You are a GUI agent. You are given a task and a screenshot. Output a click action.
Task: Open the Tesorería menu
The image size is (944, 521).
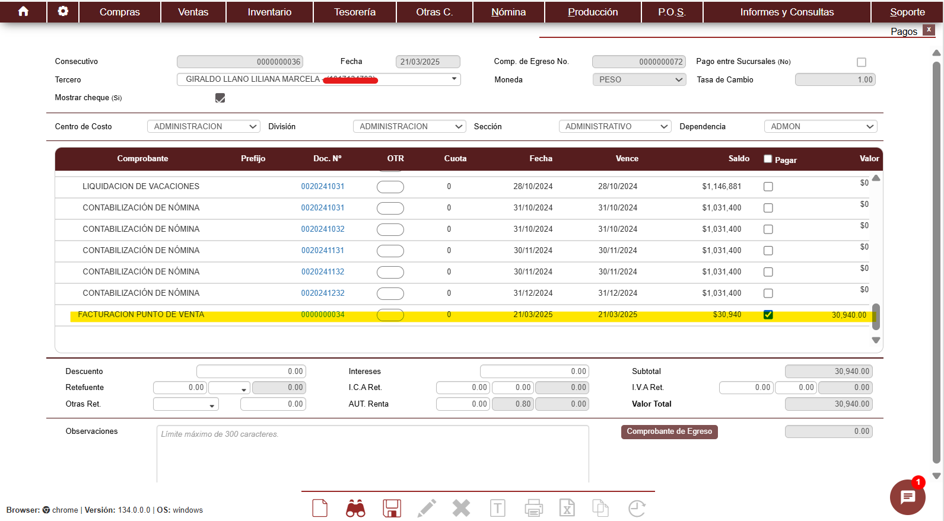(x=355, y=12)
